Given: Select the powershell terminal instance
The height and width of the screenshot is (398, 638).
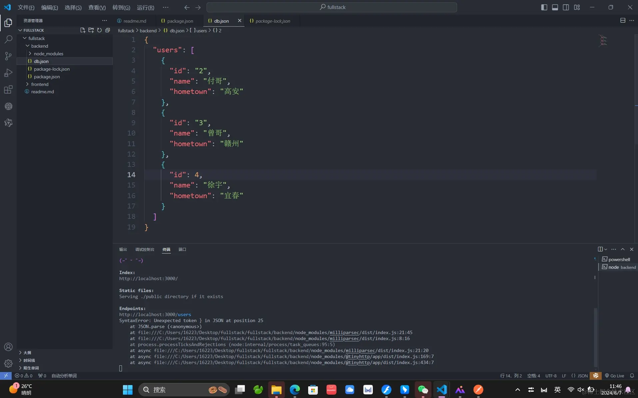Looking at the screenshot, I should pos(619,259).
